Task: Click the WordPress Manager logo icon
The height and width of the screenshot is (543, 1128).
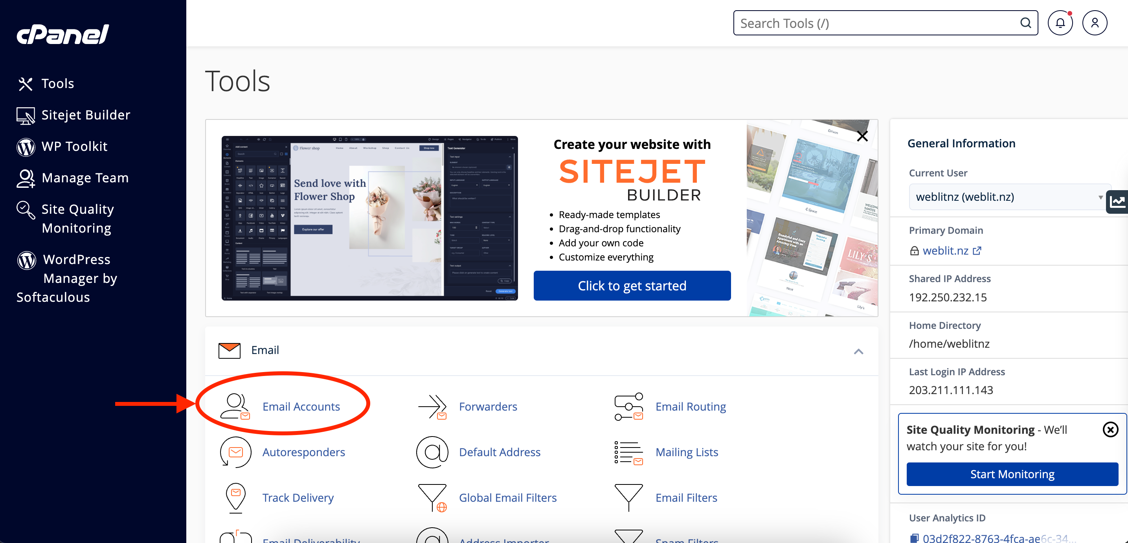Action: (26, 260)
